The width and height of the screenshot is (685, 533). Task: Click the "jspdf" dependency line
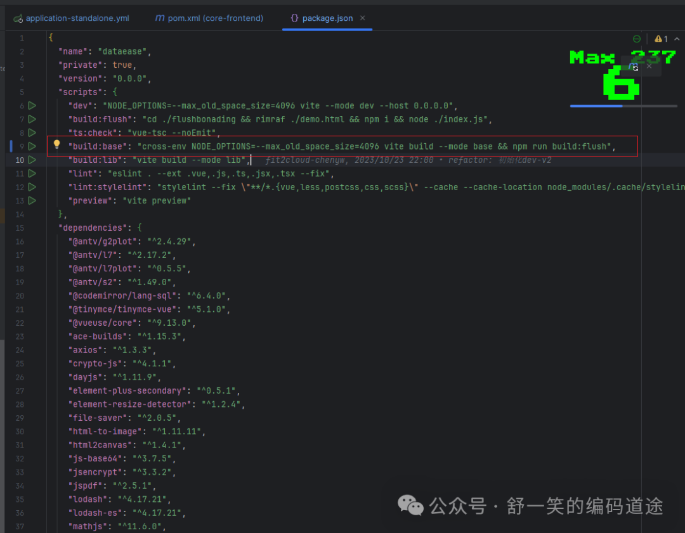112,486
